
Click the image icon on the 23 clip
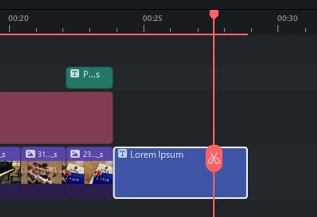[x=75, y=154]
